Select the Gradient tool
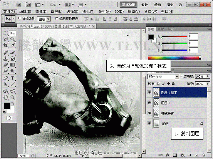Screen dimensions: 213x159 [x=13, y=65]
